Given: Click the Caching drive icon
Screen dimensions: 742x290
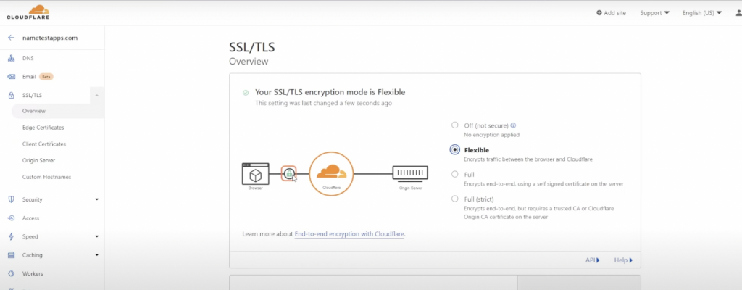Looking at the screenshot, I should coord(12,255).
